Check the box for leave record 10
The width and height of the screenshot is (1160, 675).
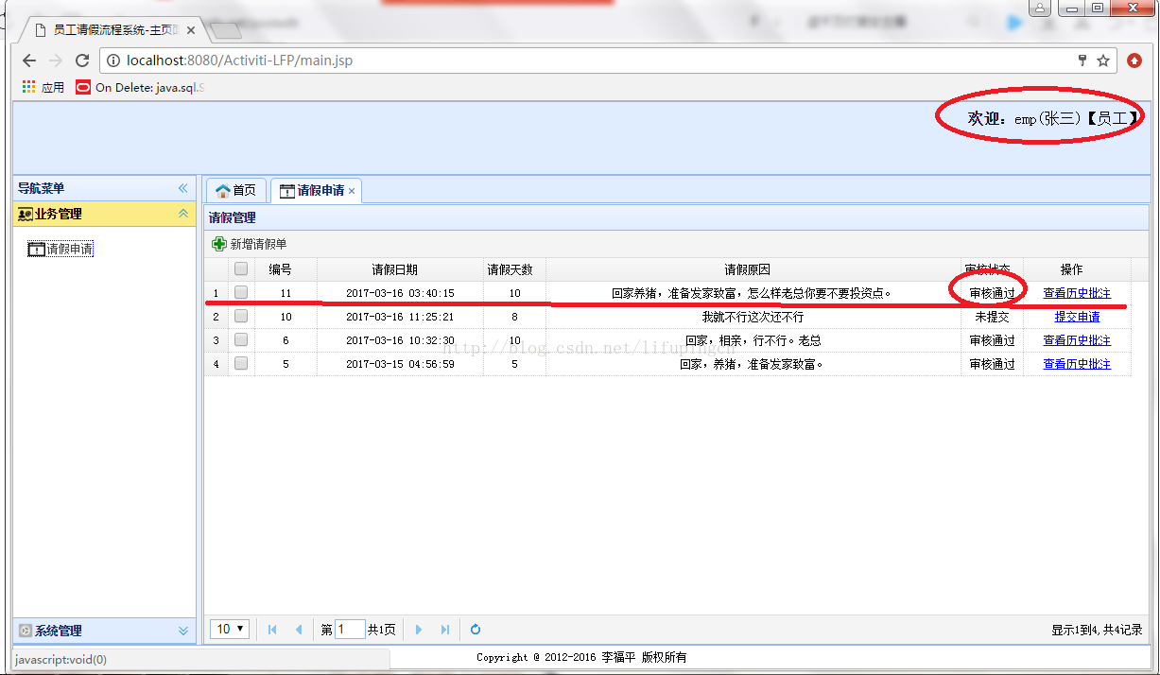(241, 316)
